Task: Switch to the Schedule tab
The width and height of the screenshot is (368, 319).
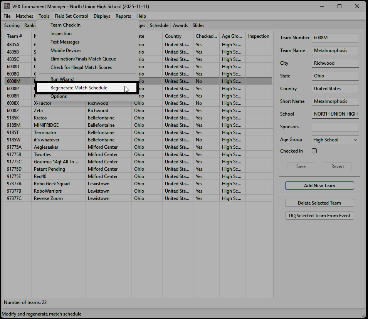Action: (159, 25)
